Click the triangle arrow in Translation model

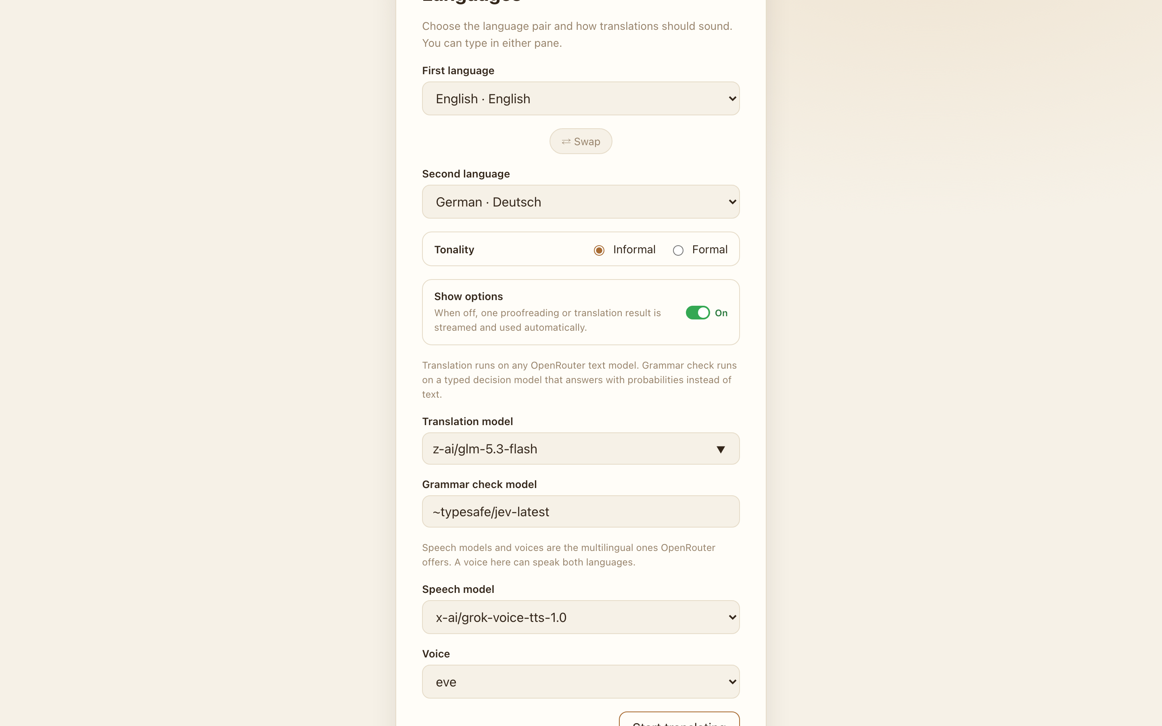(720, 449)
